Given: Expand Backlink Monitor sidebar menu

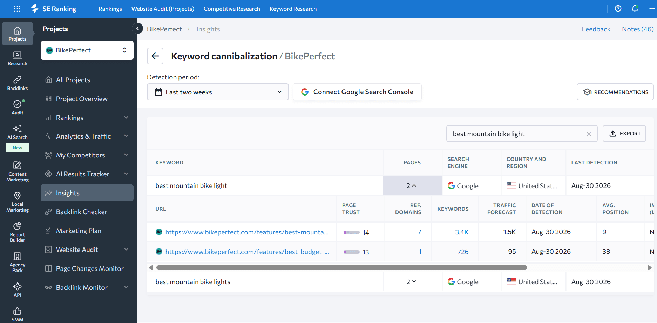Looking at the screenshot, I should click(x=126, y=287).
